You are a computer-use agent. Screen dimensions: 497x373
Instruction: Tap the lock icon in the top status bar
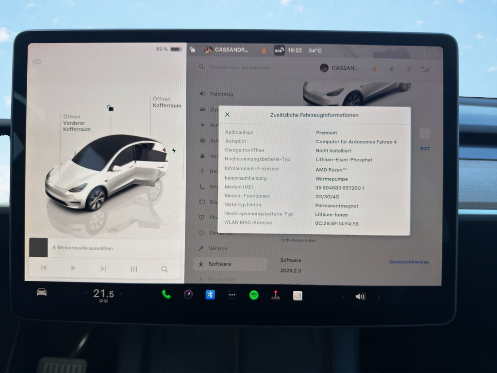(192, 50)
